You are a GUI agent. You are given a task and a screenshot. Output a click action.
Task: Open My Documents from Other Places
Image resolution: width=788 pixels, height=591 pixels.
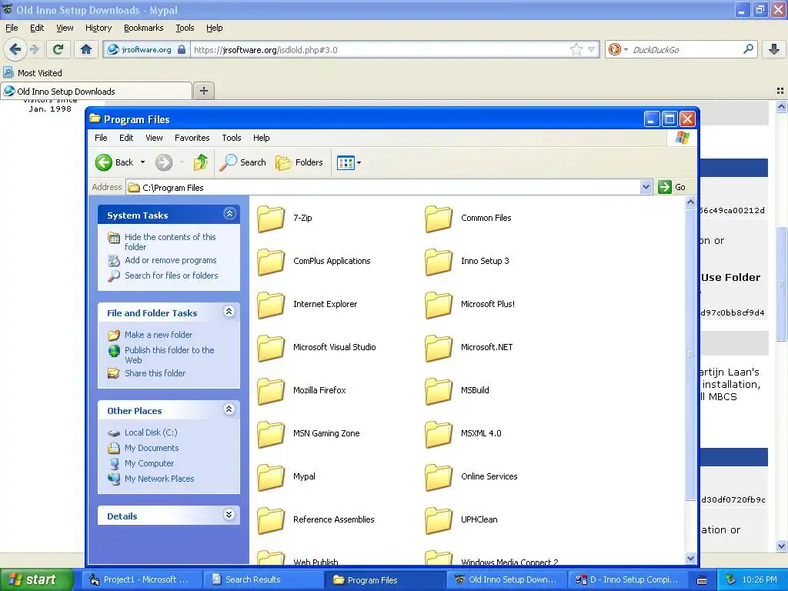pos(152,449)
